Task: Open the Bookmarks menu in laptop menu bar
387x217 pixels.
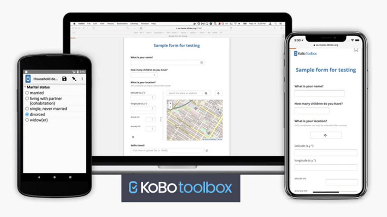Action: pyautogui.click(x=122, y=23)
